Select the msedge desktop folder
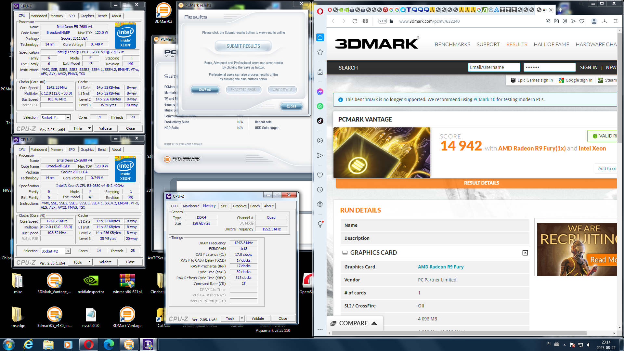The image size is (624, 351). coord(18,317)
